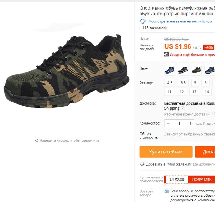The height and width of the screenshot is (202, 215).
Task: Select size 12
Action: click(182, 92)
